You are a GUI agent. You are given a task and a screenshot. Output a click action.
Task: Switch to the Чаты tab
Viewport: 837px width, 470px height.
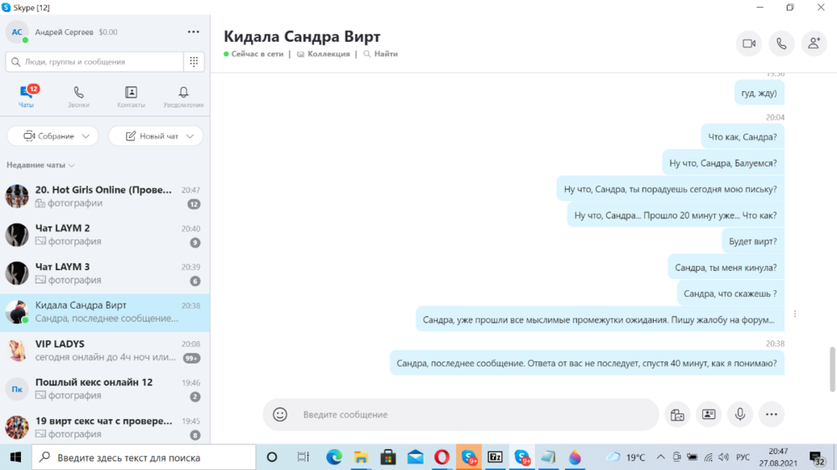26,96
